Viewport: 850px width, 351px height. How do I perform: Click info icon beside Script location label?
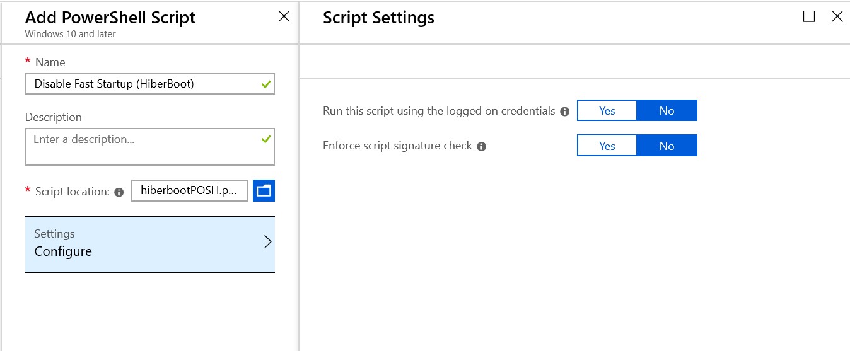point(119,192)
